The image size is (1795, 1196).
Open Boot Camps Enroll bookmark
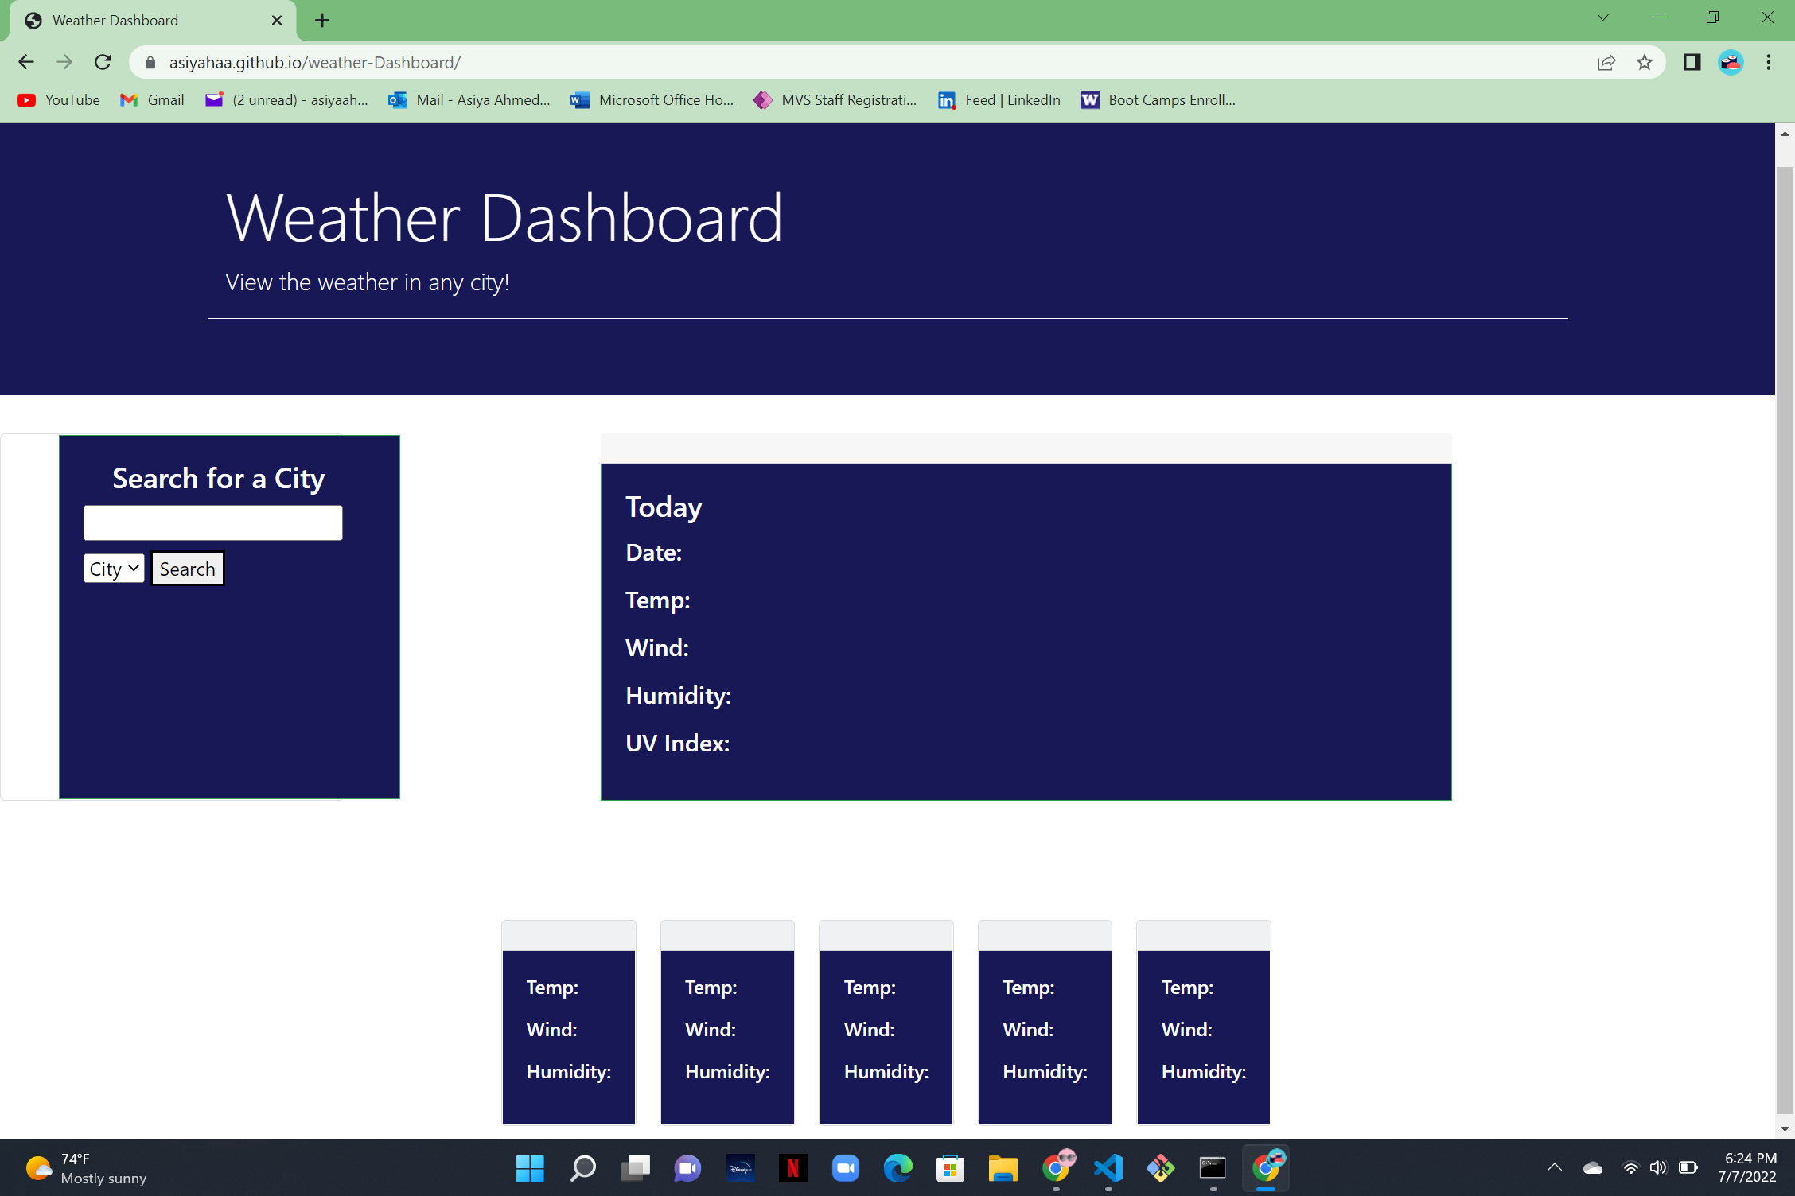(1158, 99)
